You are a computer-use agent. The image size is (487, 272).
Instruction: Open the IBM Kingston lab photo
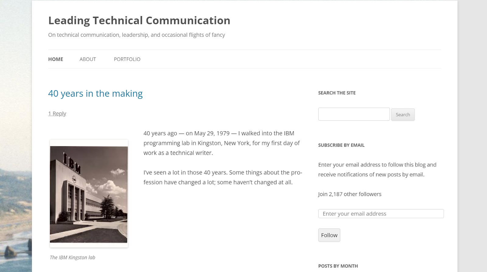coord(89,192)
